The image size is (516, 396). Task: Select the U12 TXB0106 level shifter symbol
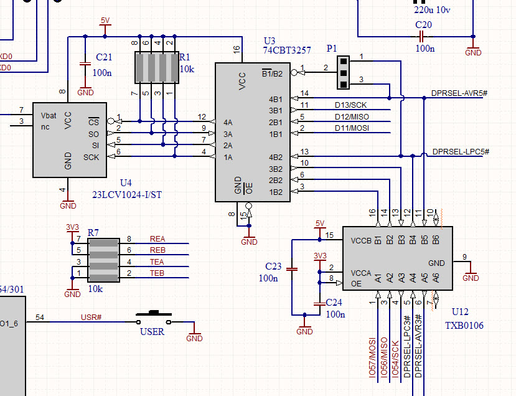tap(396, 257)
